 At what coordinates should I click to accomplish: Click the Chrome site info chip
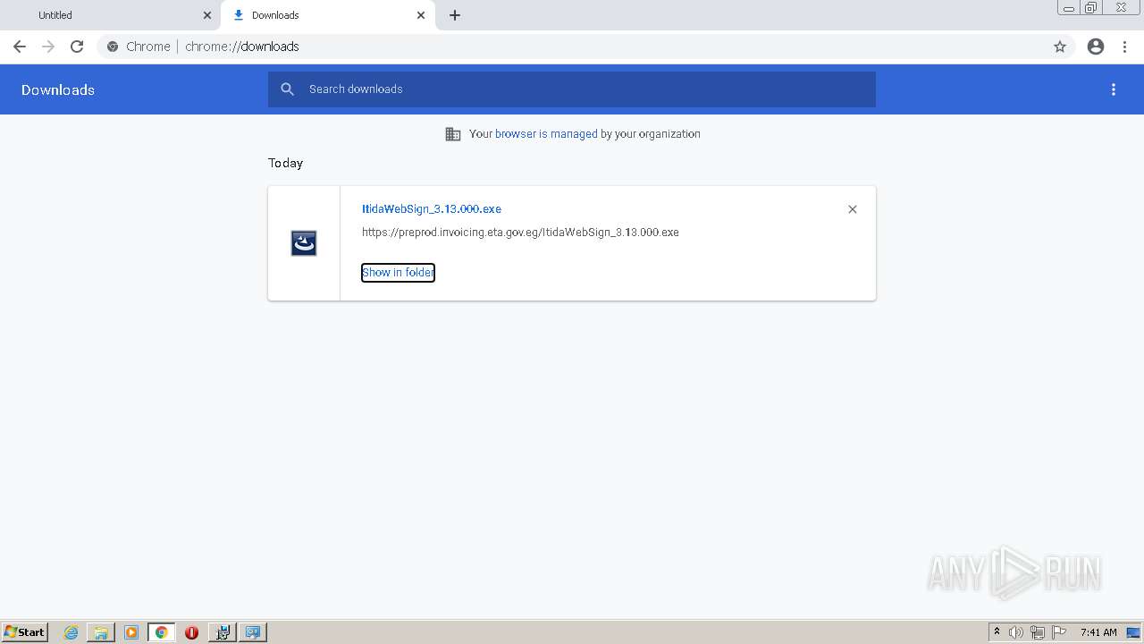(139, 47)
